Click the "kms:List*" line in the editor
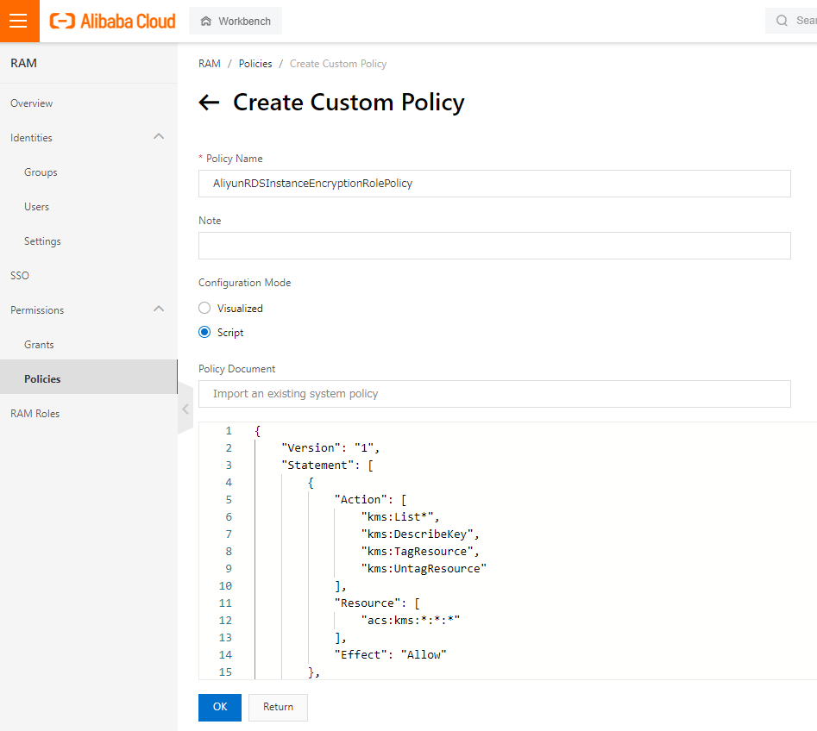 [400, 516]
